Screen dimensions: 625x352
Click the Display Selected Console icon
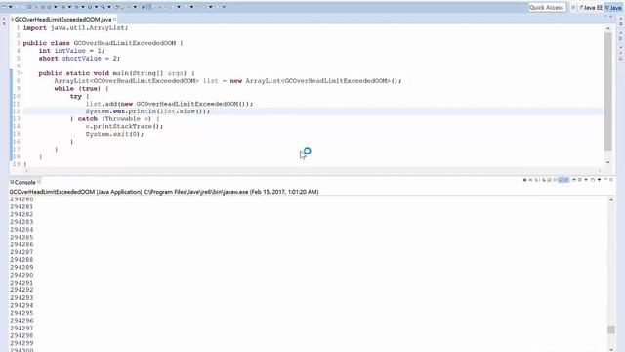coord(580,180)
